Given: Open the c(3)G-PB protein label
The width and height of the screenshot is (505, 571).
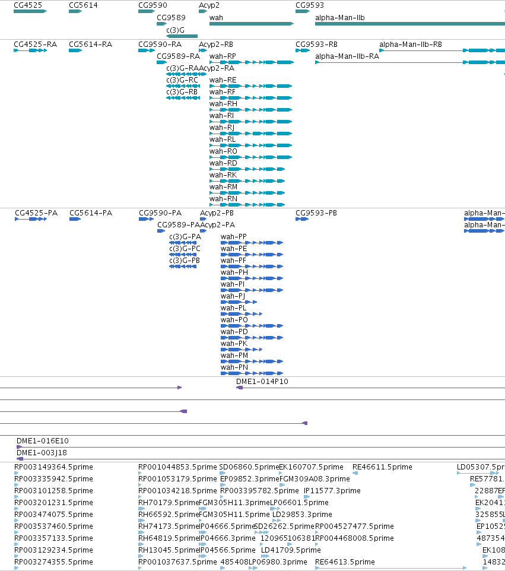Looking at the screenshot, I should tap(185, 261).
